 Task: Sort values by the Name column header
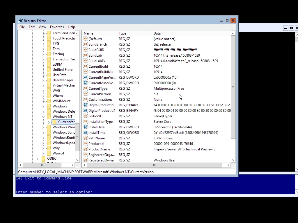click(x=100, y=33)
